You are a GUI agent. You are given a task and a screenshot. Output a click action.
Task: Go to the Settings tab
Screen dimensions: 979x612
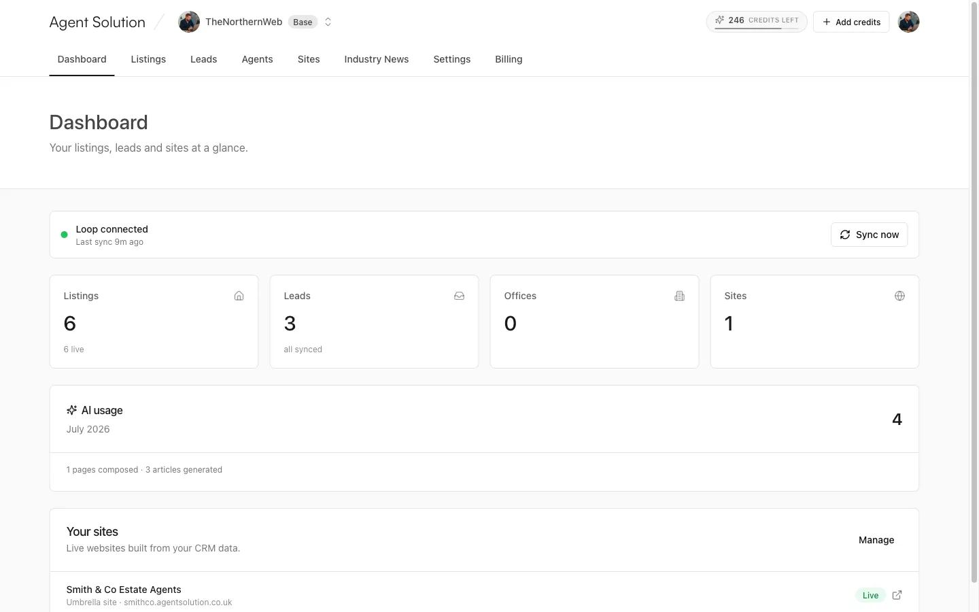pos(451,59)
